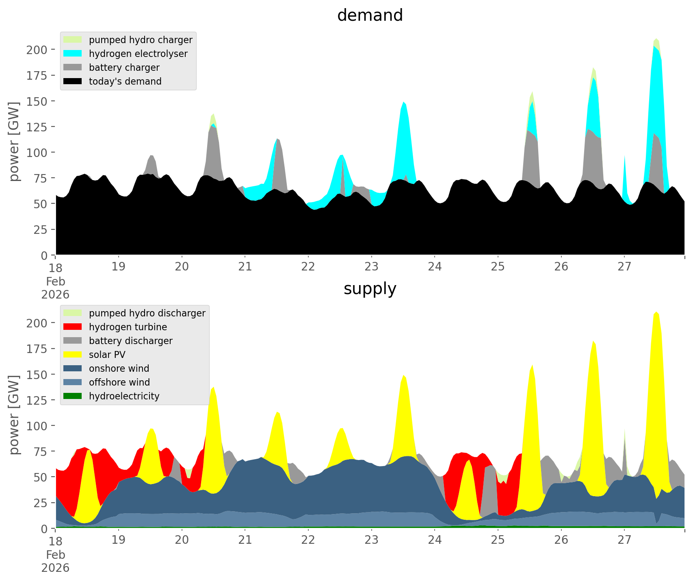The width and height of the screenshot is (693, 582).
Task: Select the red hydrogen turbine legend swatch
Action: point(73,327)
